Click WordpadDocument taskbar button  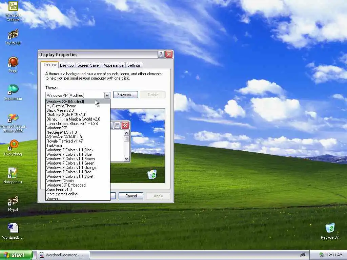click(63, 255)
